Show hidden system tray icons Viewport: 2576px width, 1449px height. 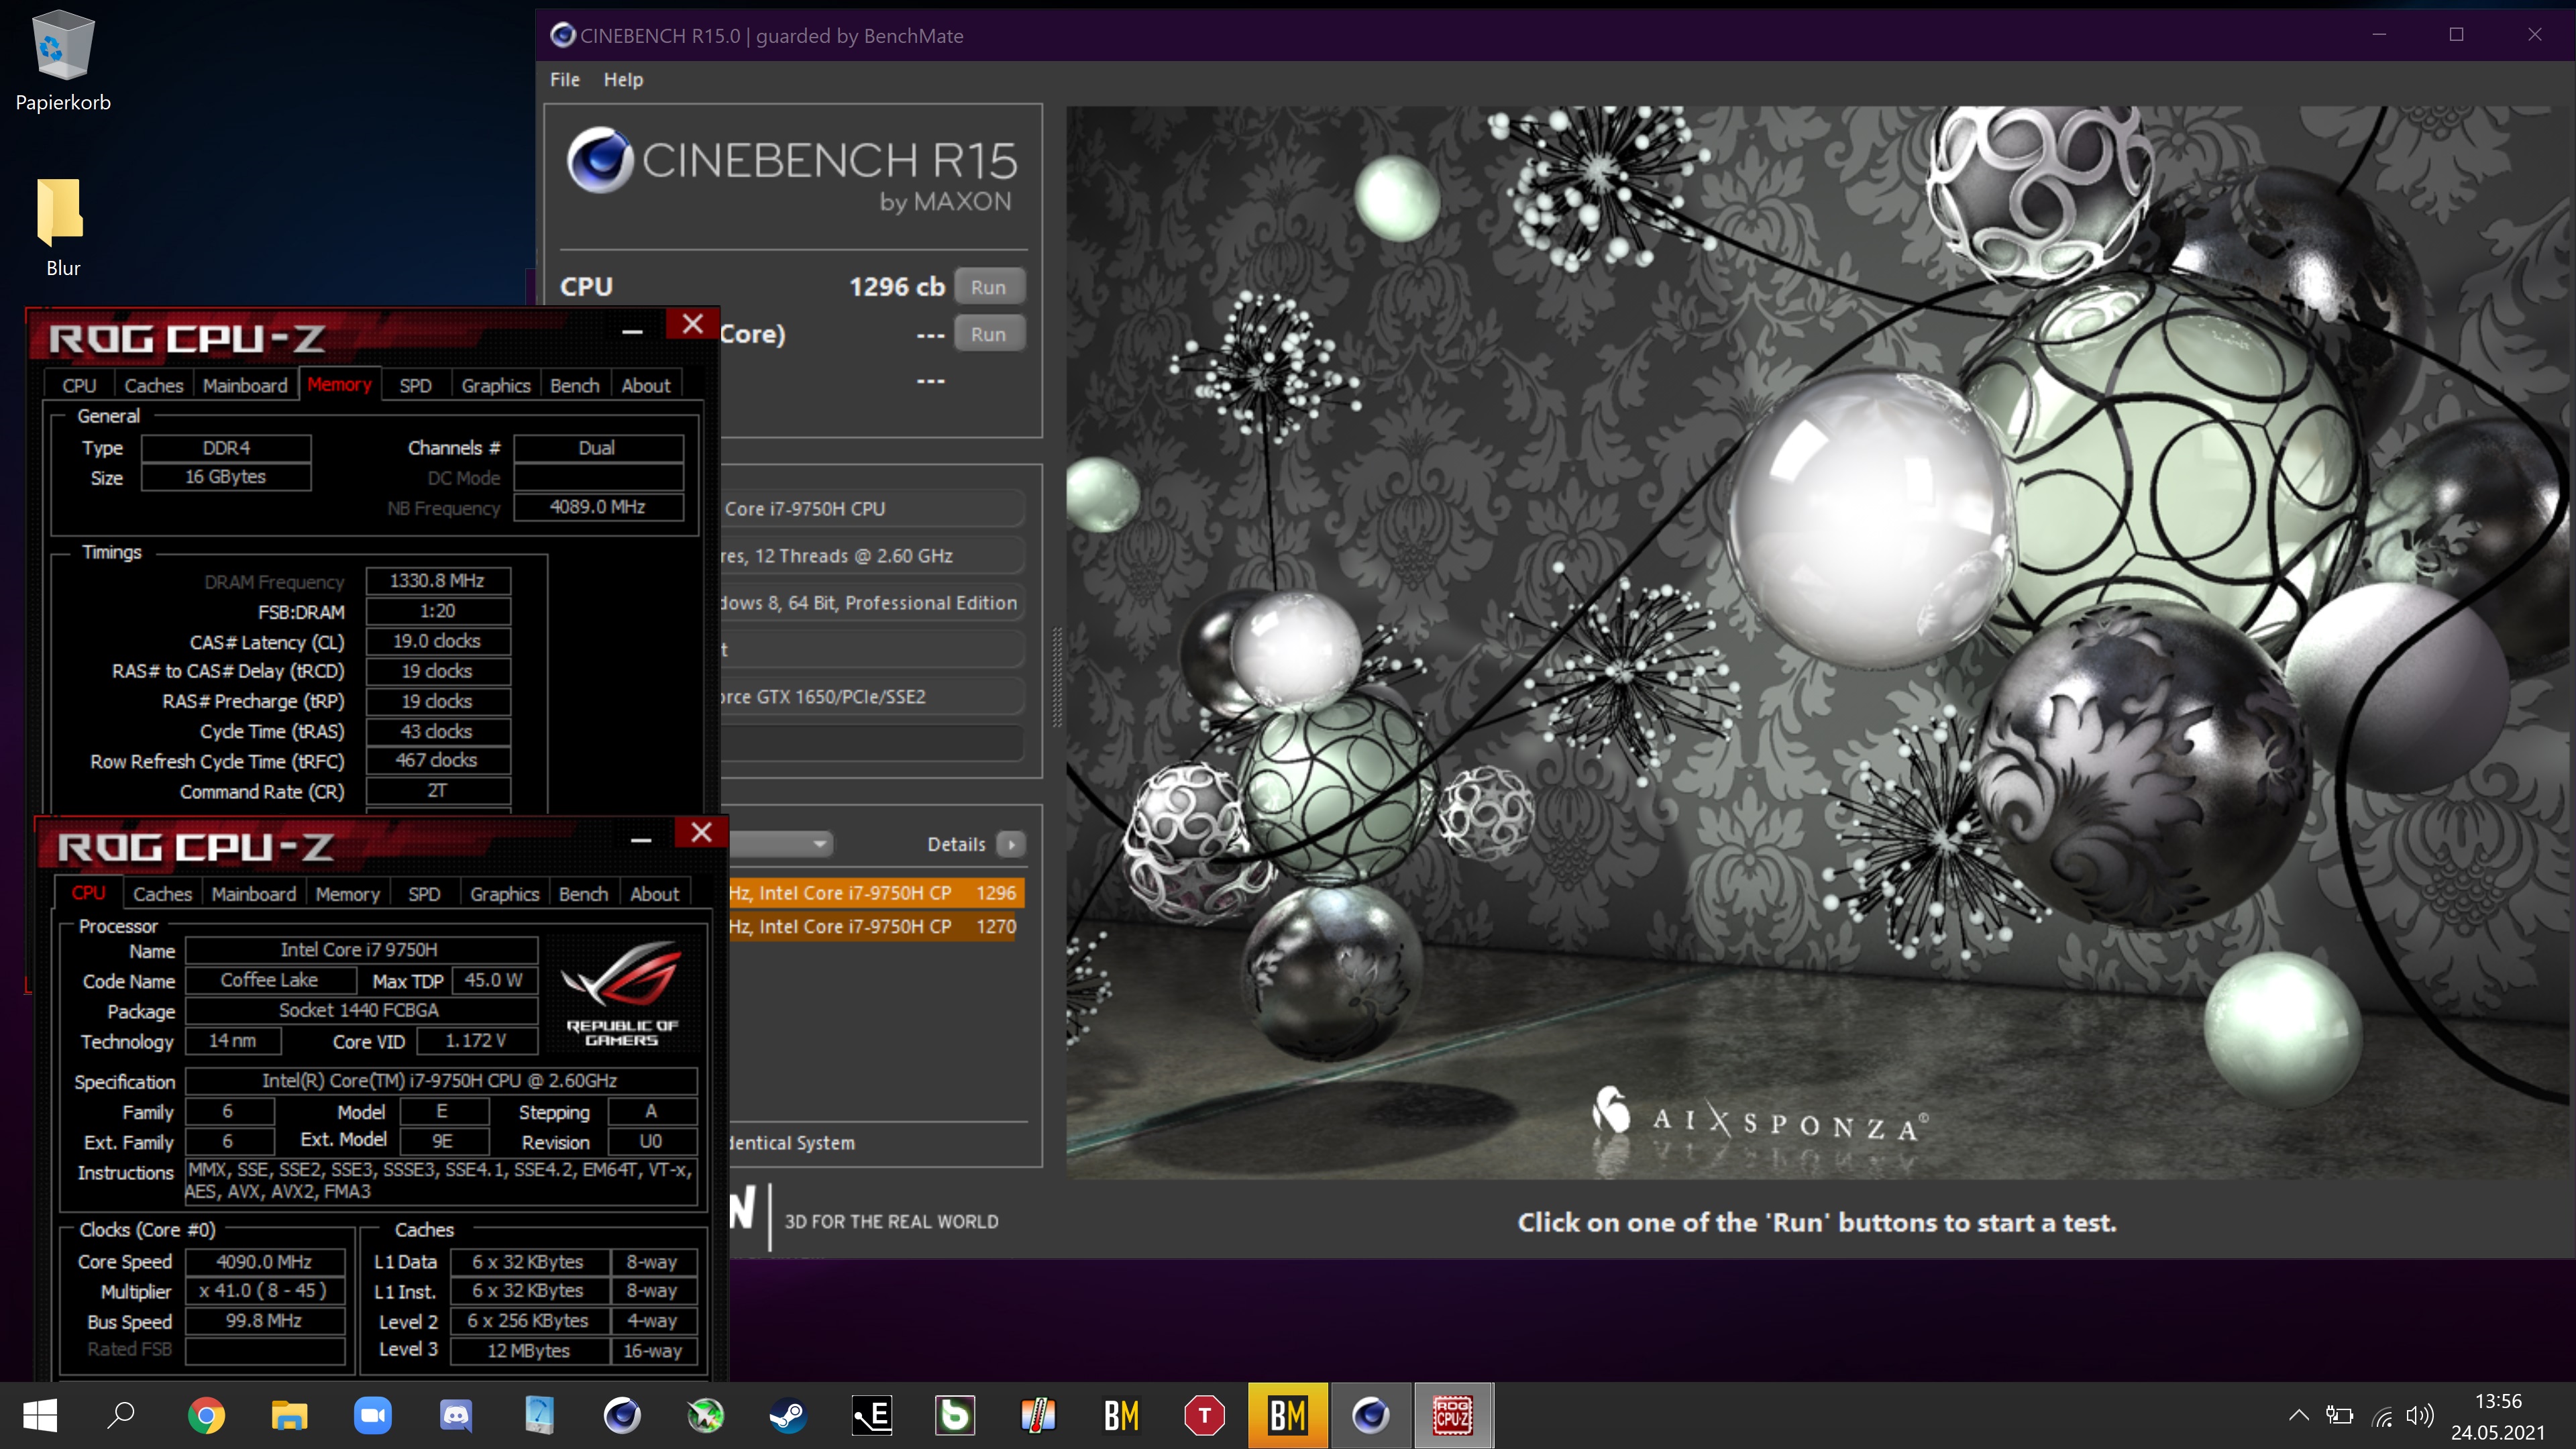point(2299,1415)
